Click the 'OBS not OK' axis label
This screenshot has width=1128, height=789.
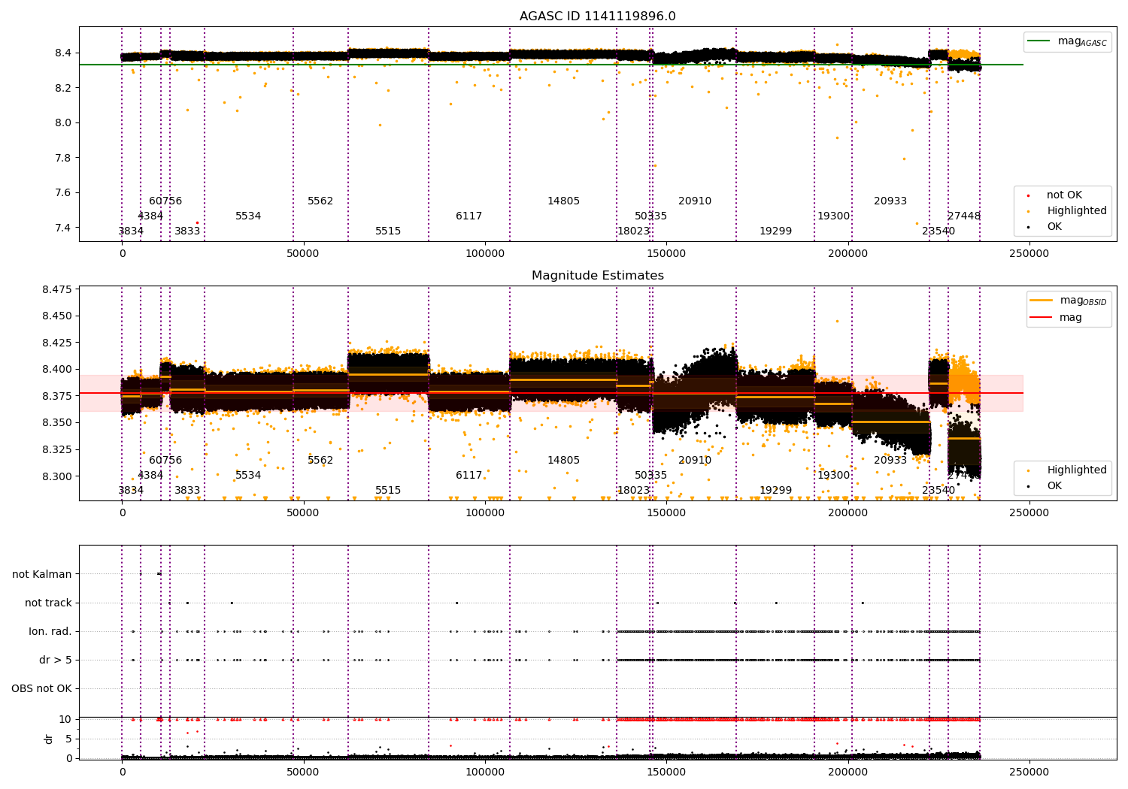click(x=42, y=688)
